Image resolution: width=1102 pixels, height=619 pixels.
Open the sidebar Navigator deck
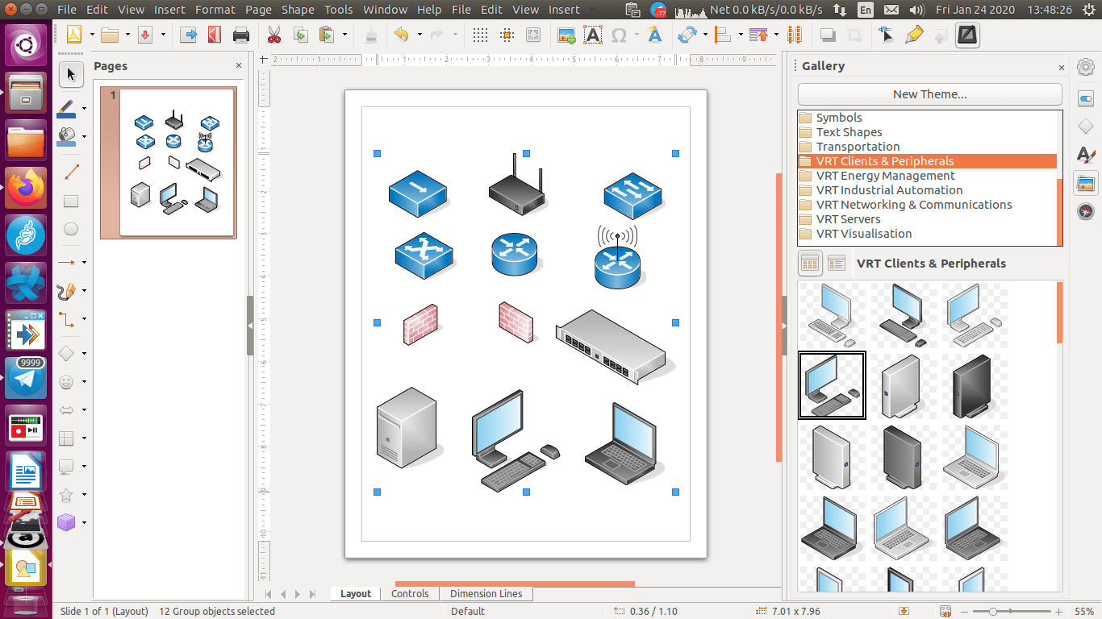1086,212
